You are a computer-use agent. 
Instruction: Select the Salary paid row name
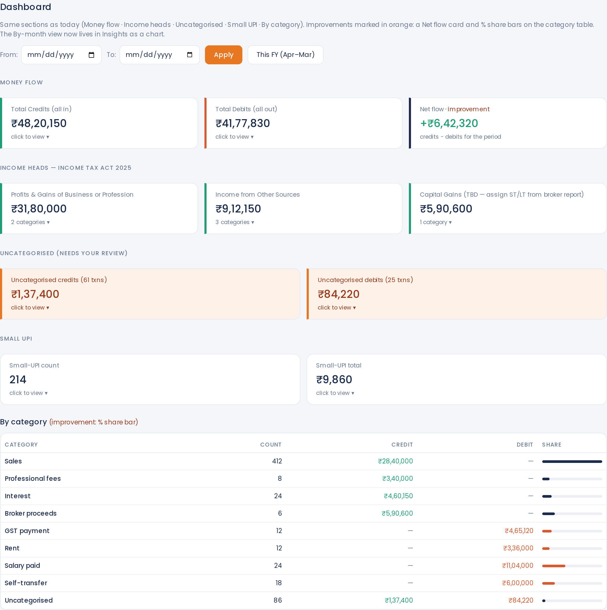(x=22, y=566)
